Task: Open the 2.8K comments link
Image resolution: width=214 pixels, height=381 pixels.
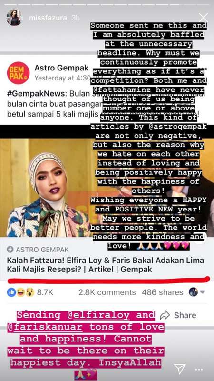Action: 107,292
